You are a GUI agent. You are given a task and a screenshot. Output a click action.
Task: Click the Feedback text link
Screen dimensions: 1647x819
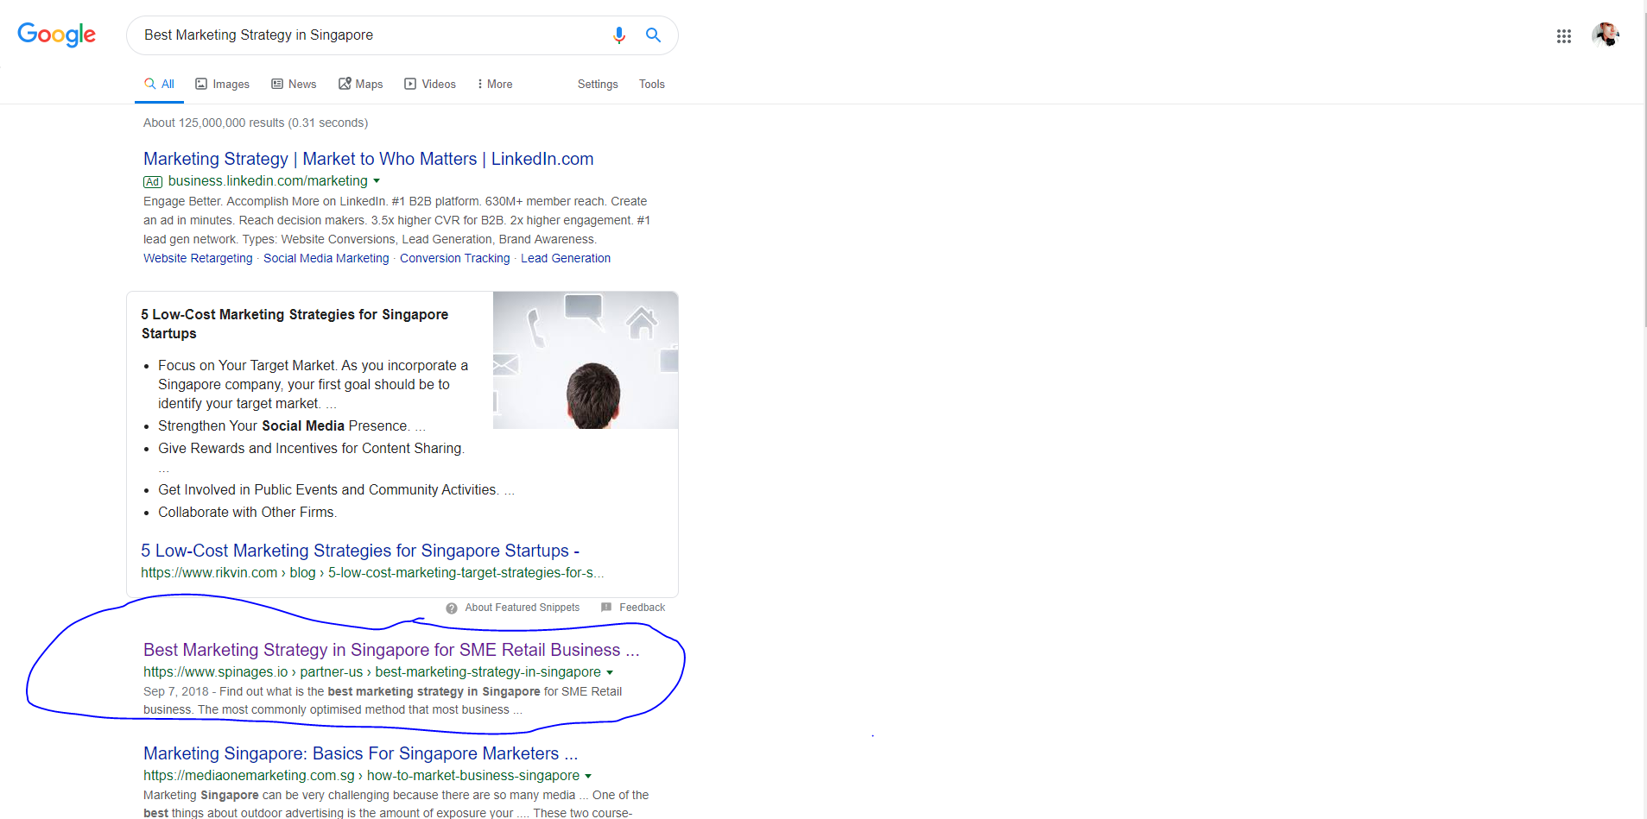pyautogui.click(x=642, y=608)
